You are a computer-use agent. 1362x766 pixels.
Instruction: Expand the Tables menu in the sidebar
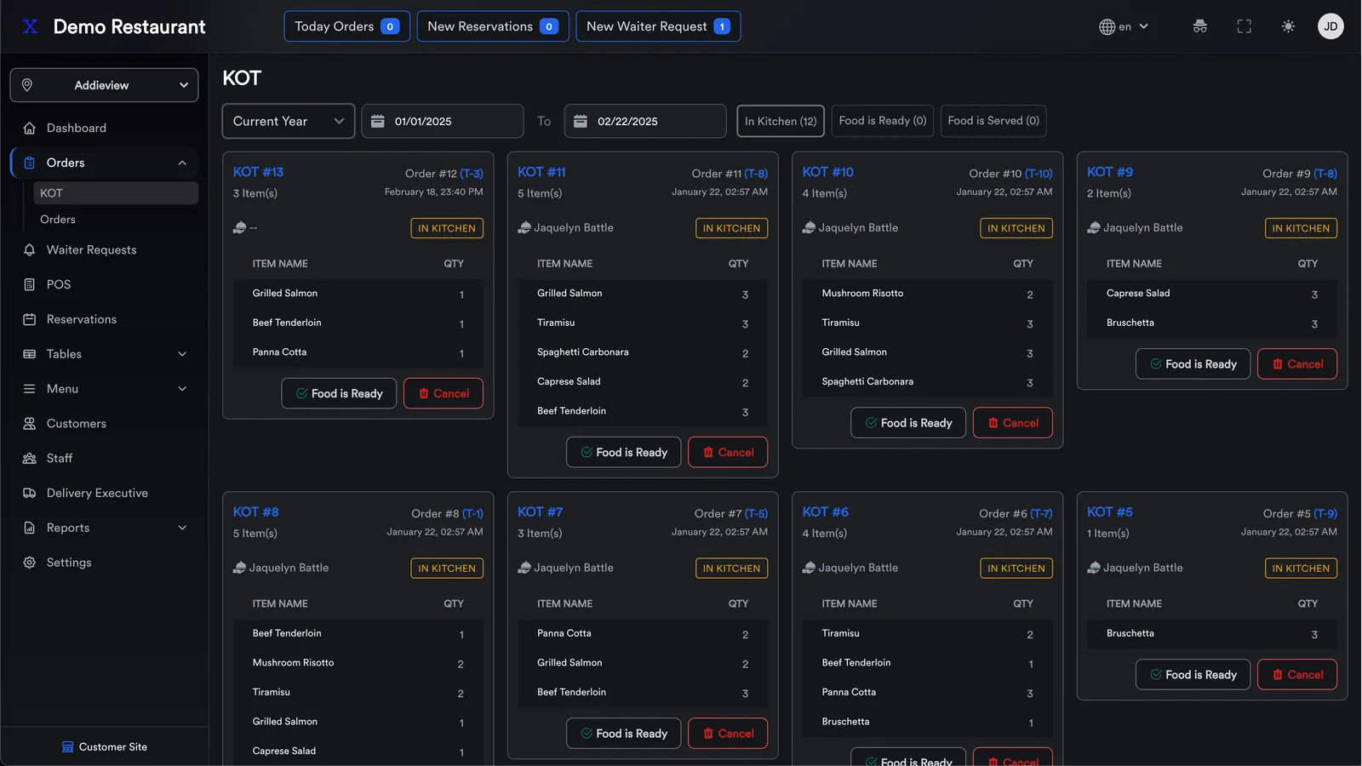(x=182, y=354)
